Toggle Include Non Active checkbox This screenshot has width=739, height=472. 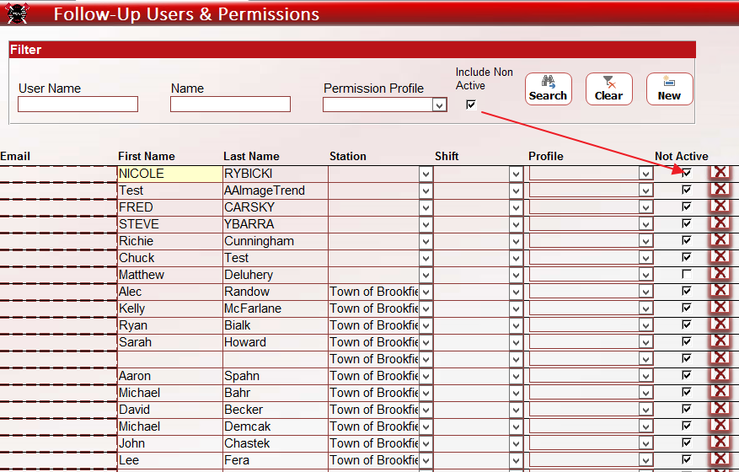[x=471, y=105]
